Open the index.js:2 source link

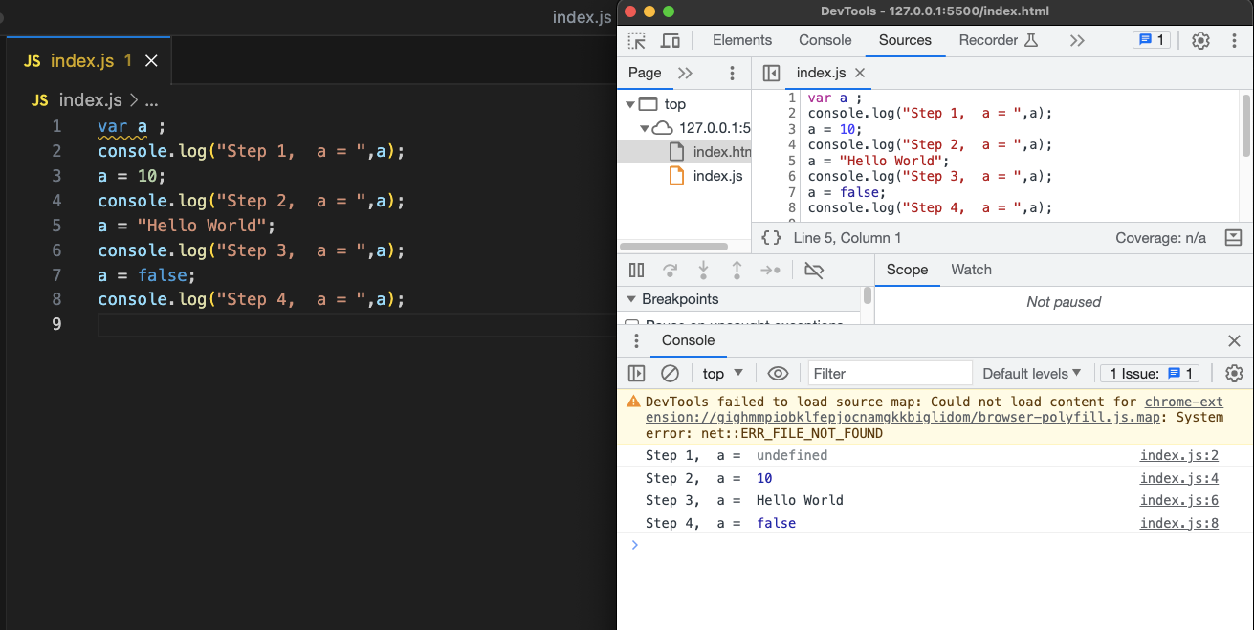(1179, 455)
